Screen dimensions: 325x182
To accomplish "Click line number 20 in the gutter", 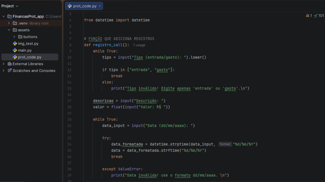I will coord(69,119).
